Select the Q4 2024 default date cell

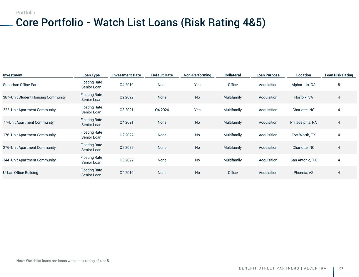tap(162, 110)
